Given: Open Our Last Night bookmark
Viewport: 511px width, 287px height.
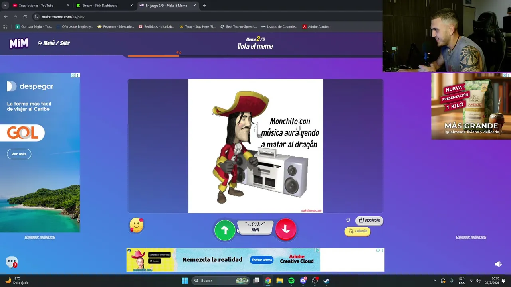Looking at the screenshot, I should click(x=34, y=27).
